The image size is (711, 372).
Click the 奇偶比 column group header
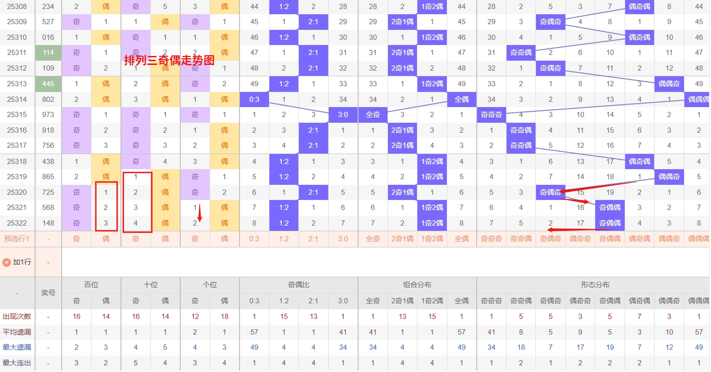pos(299,285)
